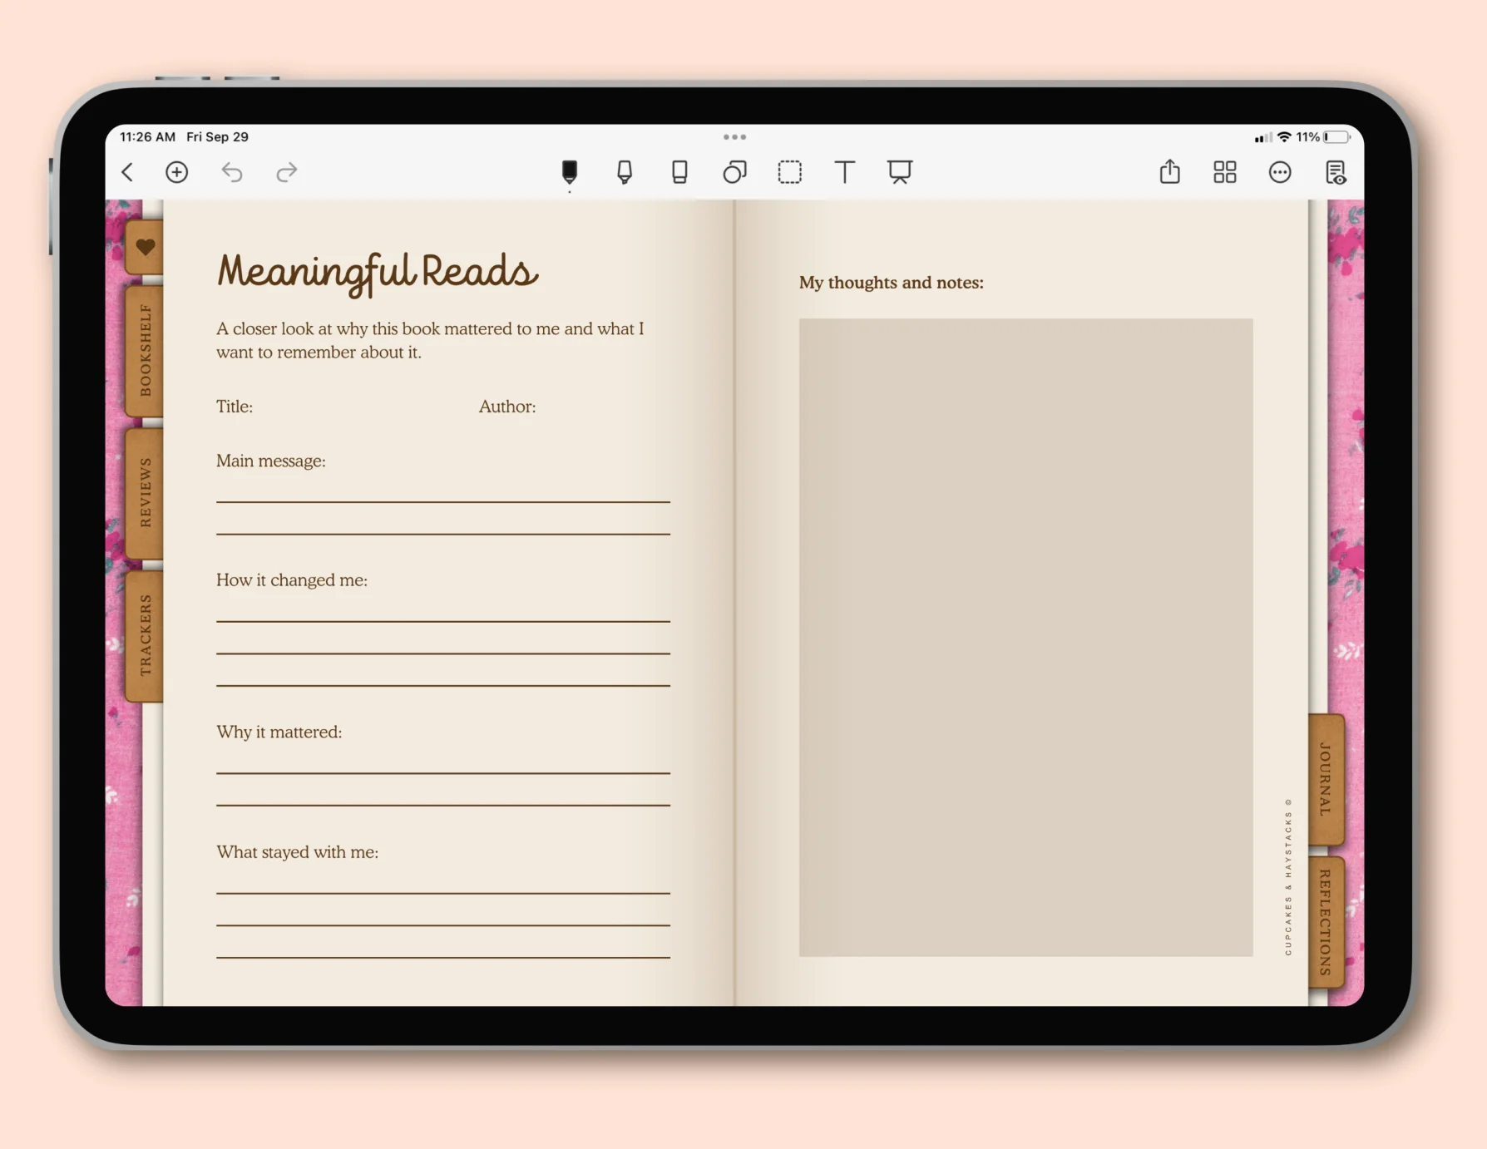Tap the thoughts and notes box
Viewport: 1487px width, 1149px height.
coord(1025,637)
